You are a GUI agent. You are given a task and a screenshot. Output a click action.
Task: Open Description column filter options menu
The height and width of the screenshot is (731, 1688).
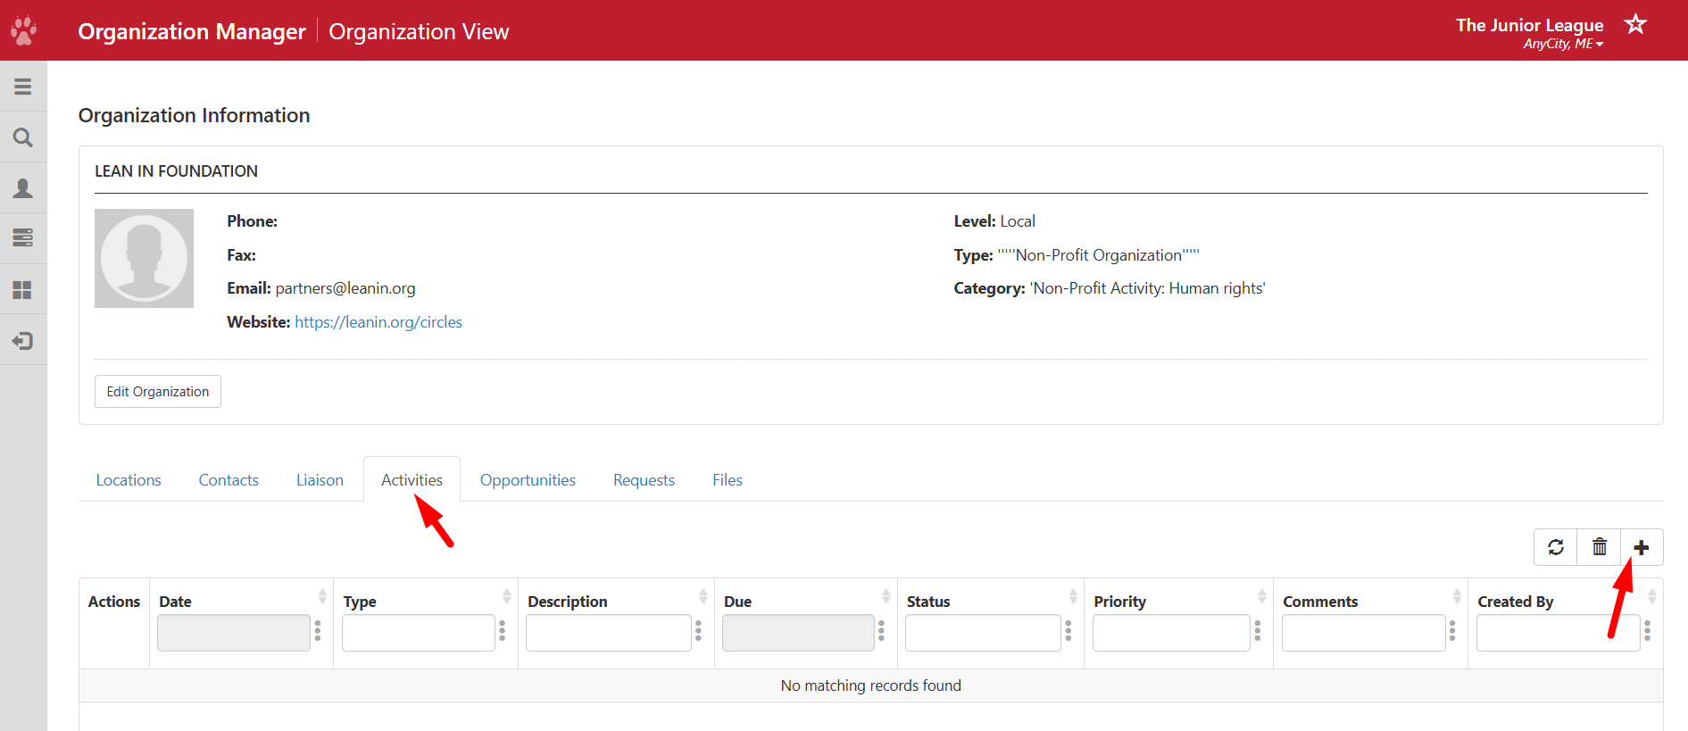click(x=699, y=632)
